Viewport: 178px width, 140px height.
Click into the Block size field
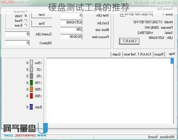pos(71,29)
